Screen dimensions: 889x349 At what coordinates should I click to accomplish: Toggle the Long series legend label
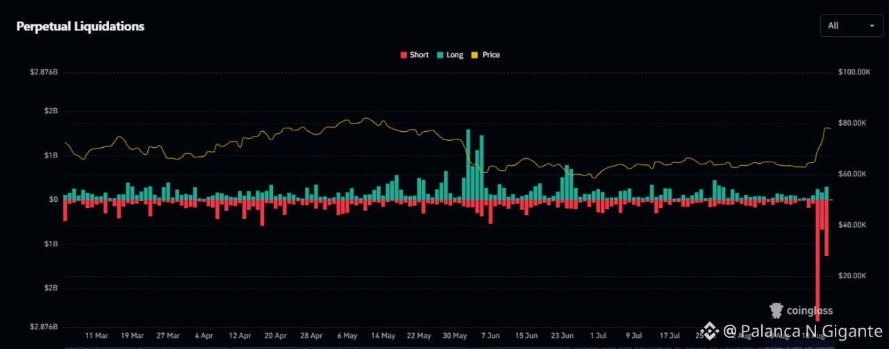coord(455,55)
